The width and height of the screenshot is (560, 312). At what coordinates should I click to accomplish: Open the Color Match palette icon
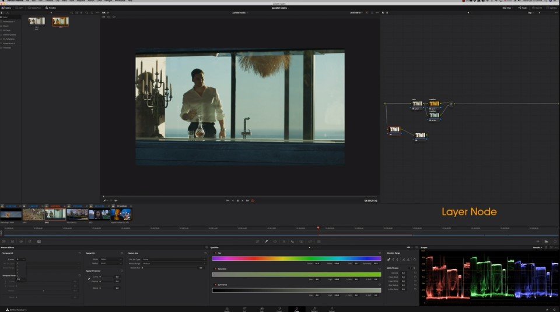pyautogui.click(x=12, y=242)
